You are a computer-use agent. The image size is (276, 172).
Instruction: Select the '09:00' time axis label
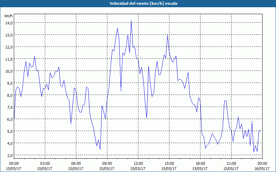[107, 164]
